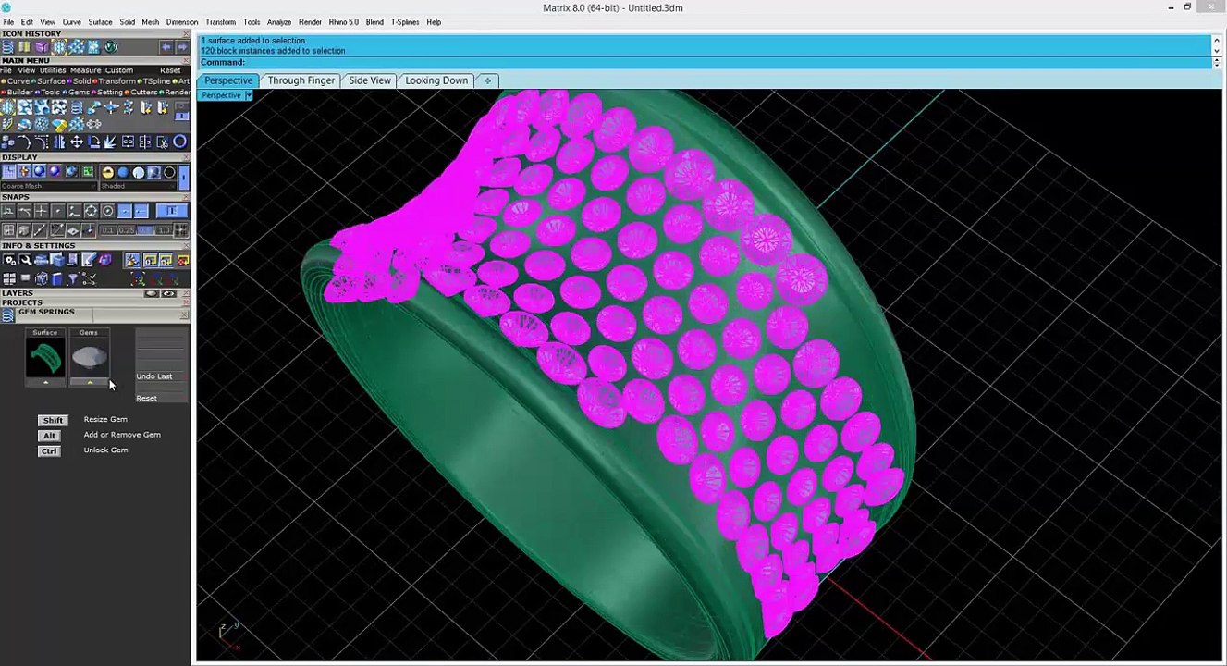Image resolution: width=1227 pixels, height=666 pixels.
Task: Expand the Surface selector arrow in Gem Springs
Action: point(45,382)
